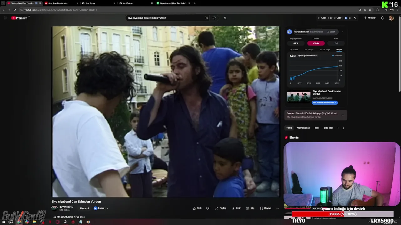Open the dropdown arrow next to Remix

tap(107, 208)
